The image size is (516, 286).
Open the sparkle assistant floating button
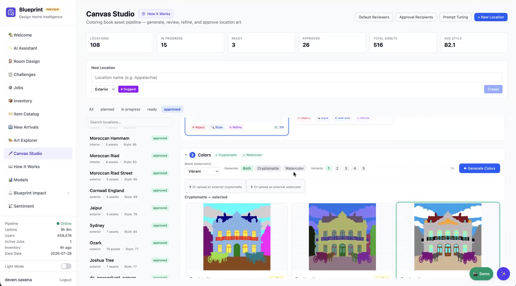pos(503,274)
